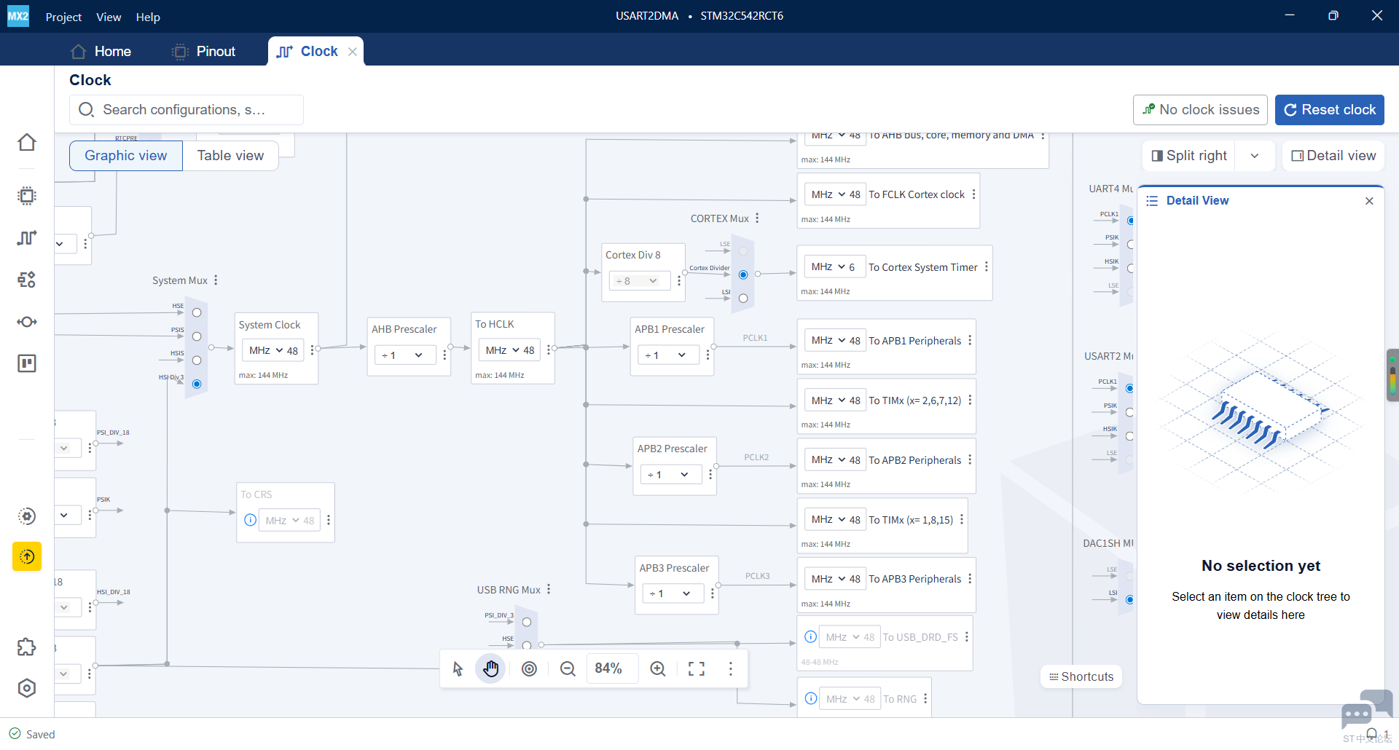Open the clock waveform icon in sidebar

coord(27,237)
